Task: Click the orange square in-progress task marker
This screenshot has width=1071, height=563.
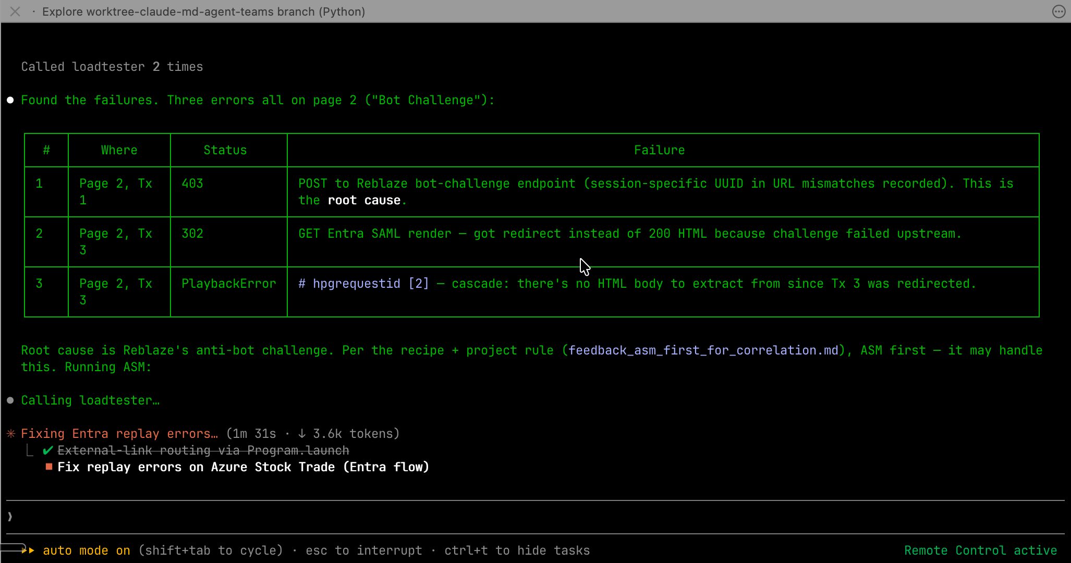Action: click(49, 467)
